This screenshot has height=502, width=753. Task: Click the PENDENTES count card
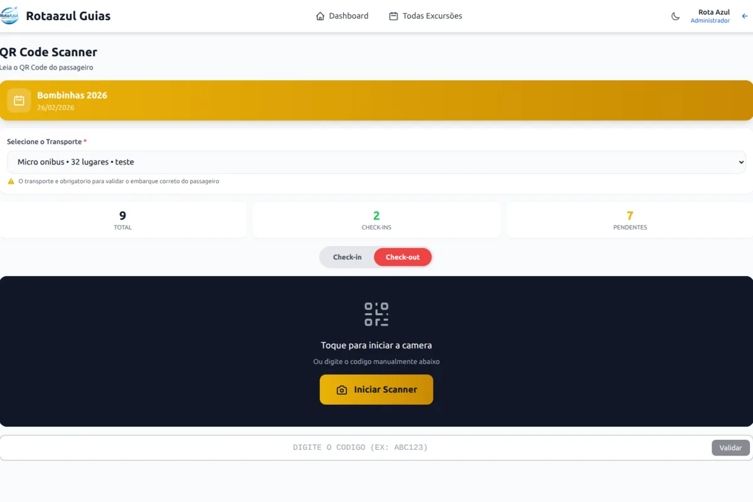(630, 220)
